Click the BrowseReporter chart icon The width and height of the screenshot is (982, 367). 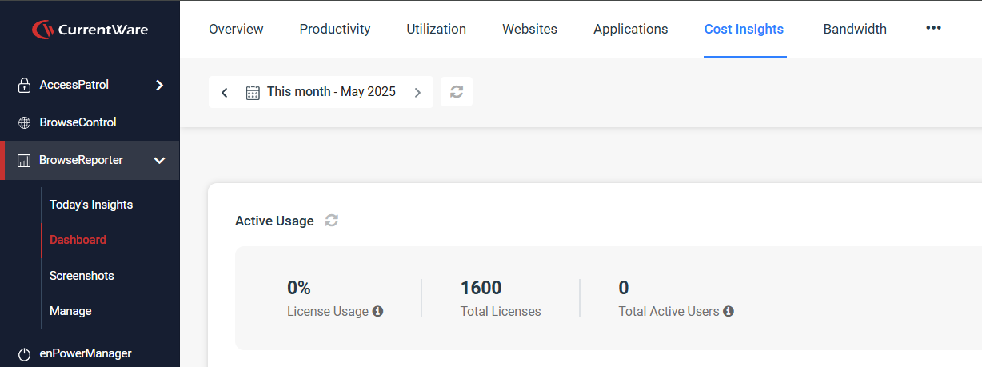coord(24,161)
